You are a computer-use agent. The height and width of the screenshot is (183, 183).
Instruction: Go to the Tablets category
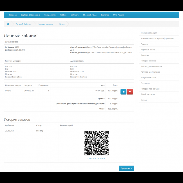pyautogui.click(x=63, y=15)
